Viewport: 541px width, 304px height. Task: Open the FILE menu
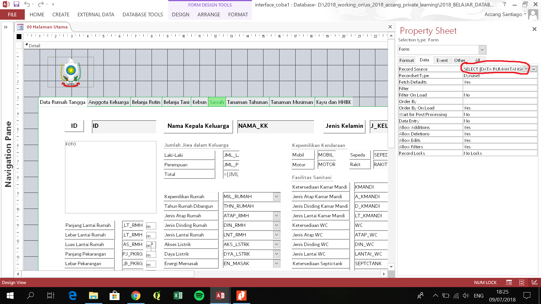click(x=12, y=15)
